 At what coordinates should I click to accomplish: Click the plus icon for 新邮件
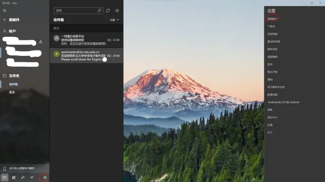tap(4, 20)
